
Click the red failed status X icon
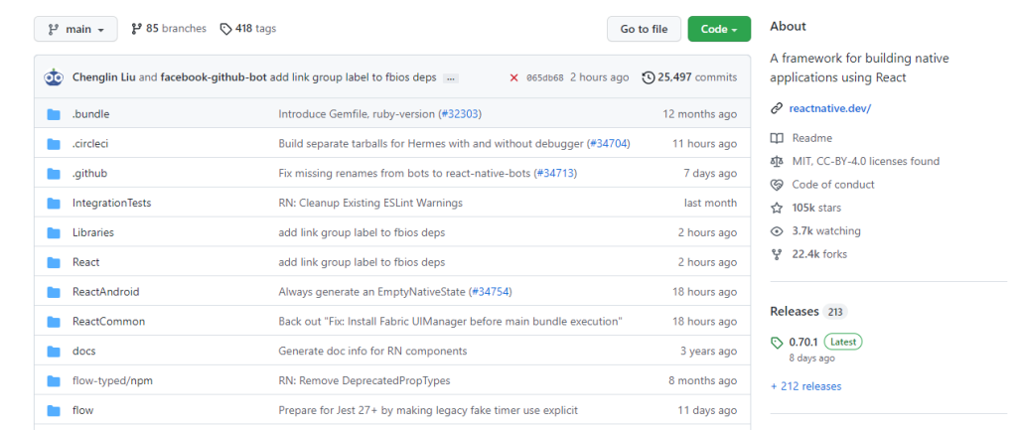[x=513, y=77]
